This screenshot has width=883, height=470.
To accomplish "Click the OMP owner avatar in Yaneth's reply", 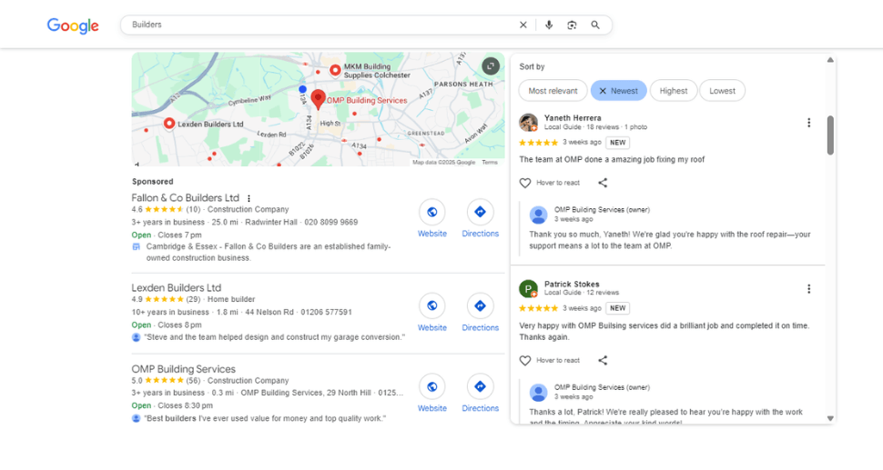I will click(538, 215).
